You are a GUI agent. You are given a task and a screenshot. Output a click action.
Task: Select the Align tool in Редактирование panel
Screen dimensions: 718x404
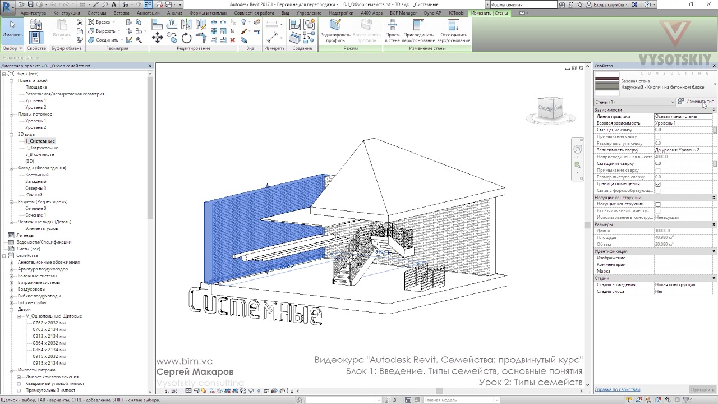click(158, 24)
